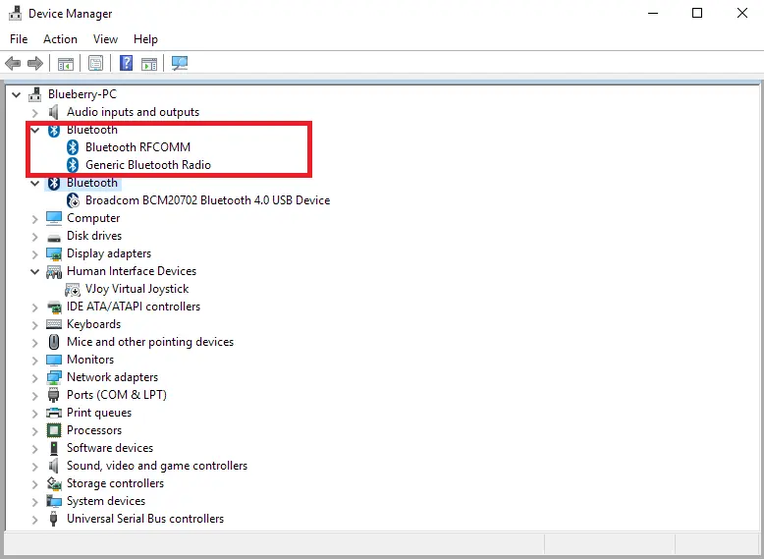Click the Processors chip icon

[54, 430]
